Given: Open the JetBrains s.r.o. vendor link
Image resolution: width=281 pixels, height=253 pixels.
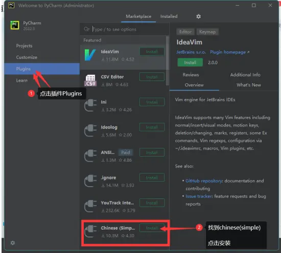Looking at the screenshot, I should [x=191, y=52].
